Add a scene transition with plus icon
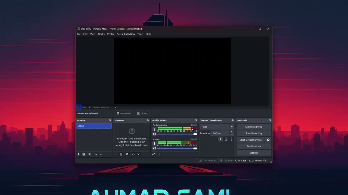This screenshot has height=195, width=348. click(x=220, y=139)
